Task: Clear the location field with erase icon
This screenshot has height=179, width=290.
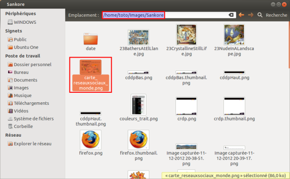Action: click(231, 15)
